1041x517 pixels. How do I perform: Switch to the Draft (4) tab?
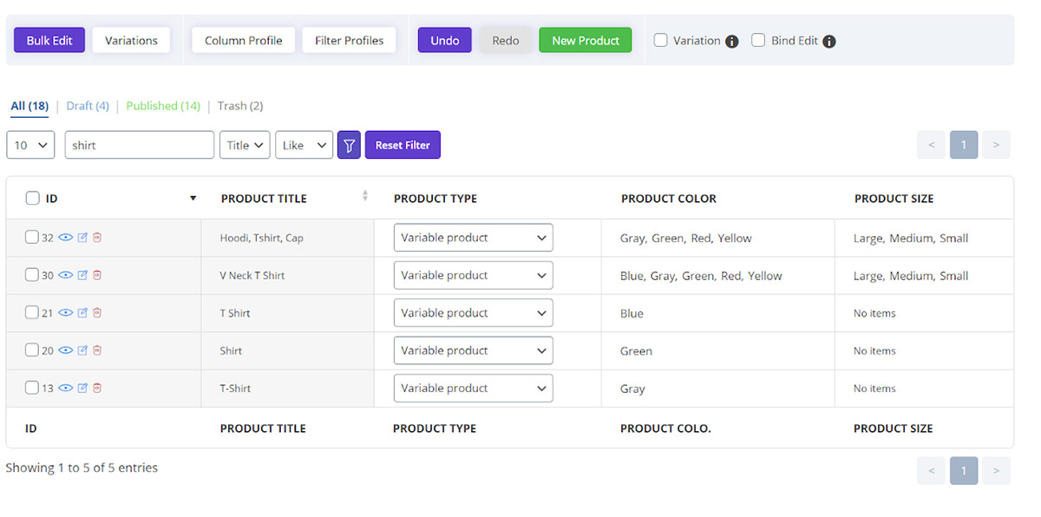88,106
